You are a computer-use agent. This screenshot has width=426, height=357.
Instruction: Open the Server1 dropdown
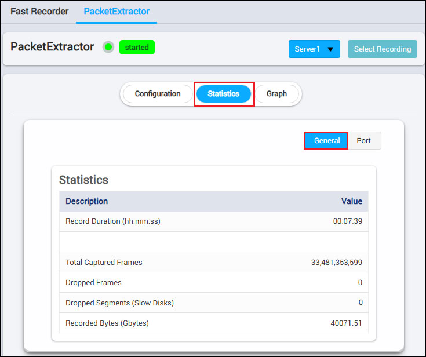[314, 49]
